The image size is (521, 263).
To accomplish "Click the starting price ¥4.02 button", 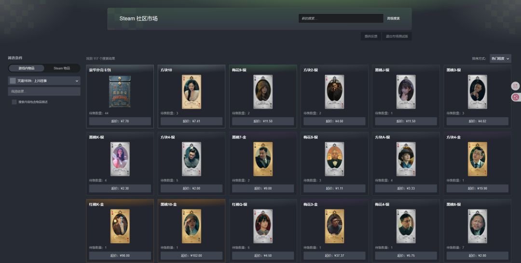I will [478, 121].
